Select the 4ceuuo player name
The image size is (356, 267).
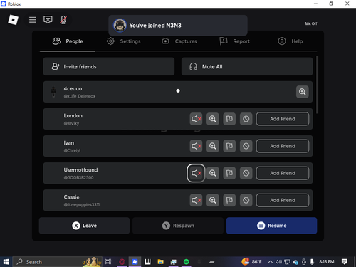(73, 89)
